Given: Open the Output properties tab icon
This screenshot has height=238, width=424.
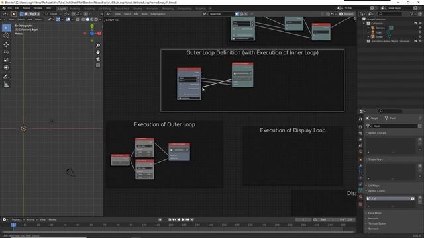Looking at the screenshot, I should (360, 133).
